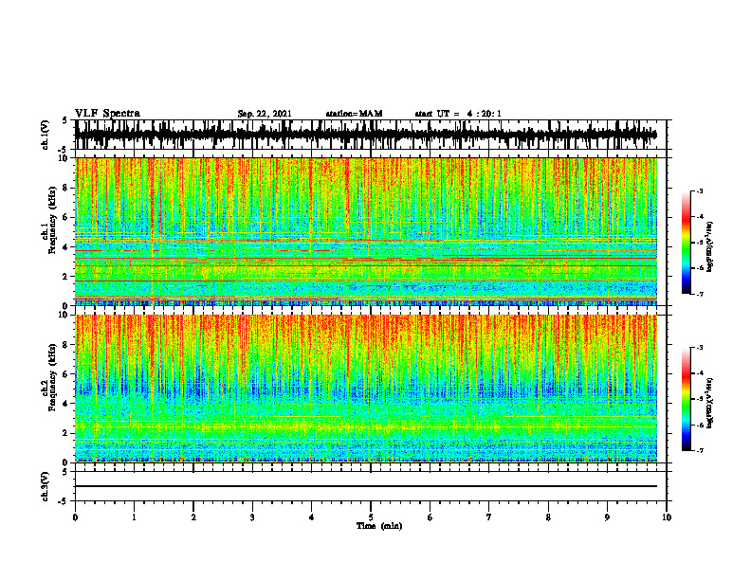Click time axis tick label "2"
The image size is (751, 580).
(193, 517)
